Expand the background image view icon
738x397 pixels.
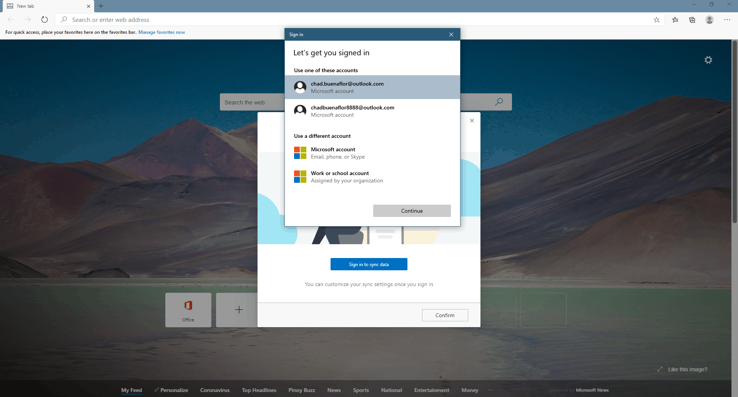660,369
